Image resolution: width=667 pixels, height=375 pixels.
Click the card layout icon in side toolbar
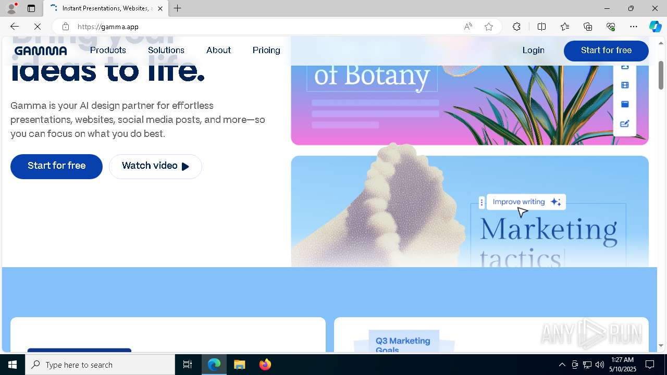coord(625,104)
